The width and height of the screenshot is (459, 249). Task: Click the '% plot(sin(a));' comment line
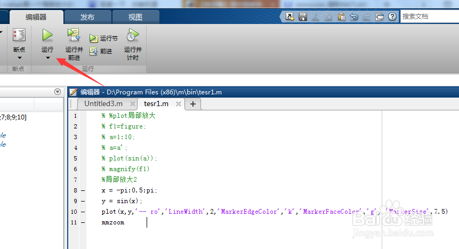[x=130, y=158]
